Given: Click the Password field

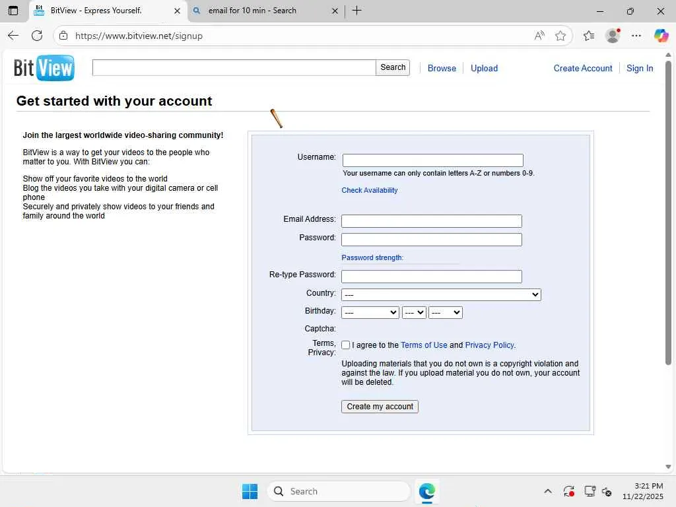Looking at the screenshot, I should (432, 239).
